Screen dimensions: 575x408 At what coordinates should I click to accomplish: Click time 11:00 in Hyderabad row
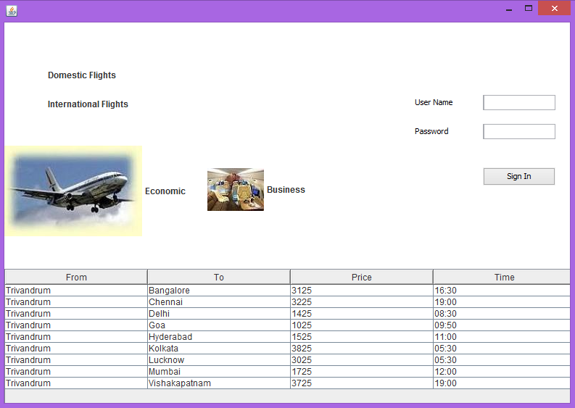(x=502, y=337)
